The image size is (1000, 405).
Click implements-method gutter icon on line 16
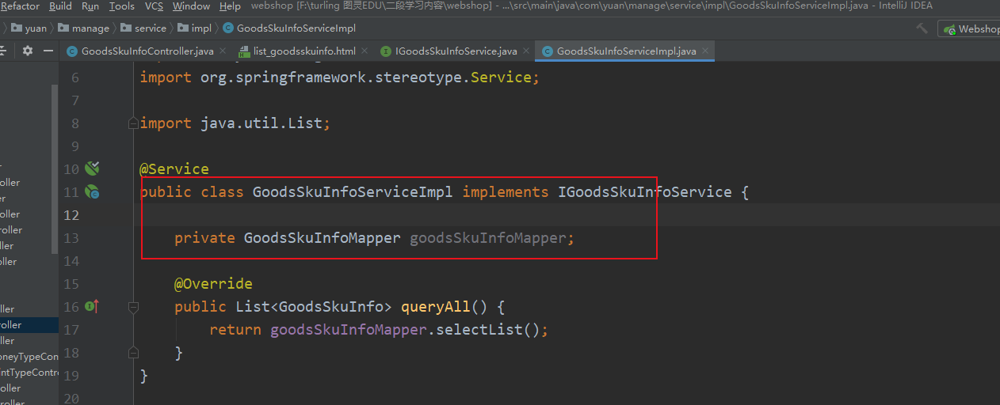coord(92,306)
